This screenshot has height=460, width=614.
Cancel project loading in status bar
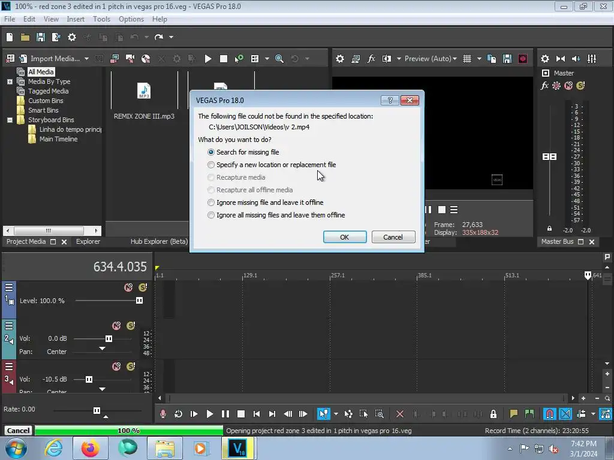[18, 431]
